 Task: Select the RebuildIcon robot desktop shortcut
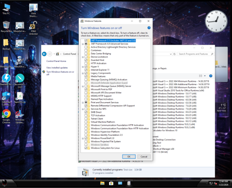pyautogui.click(x=20, y=62)
